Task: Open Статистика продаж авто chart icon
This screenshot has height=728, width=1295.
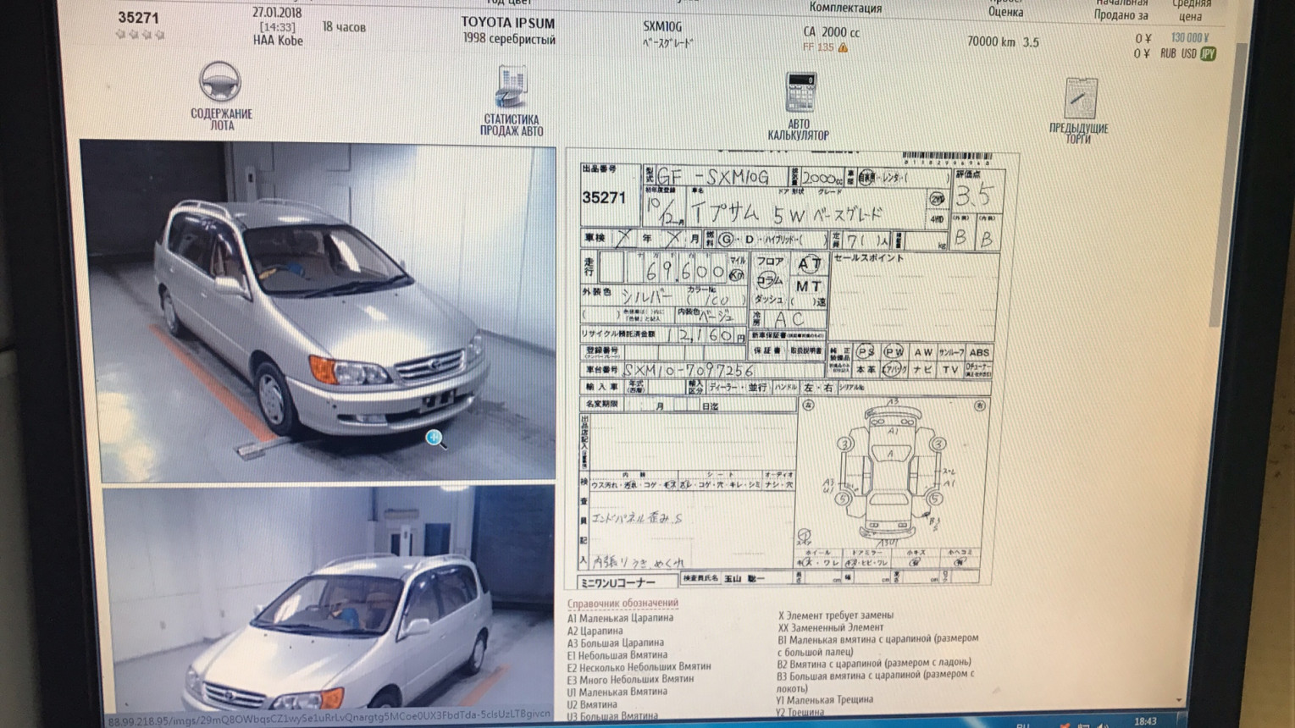Action: click(511, 89)
